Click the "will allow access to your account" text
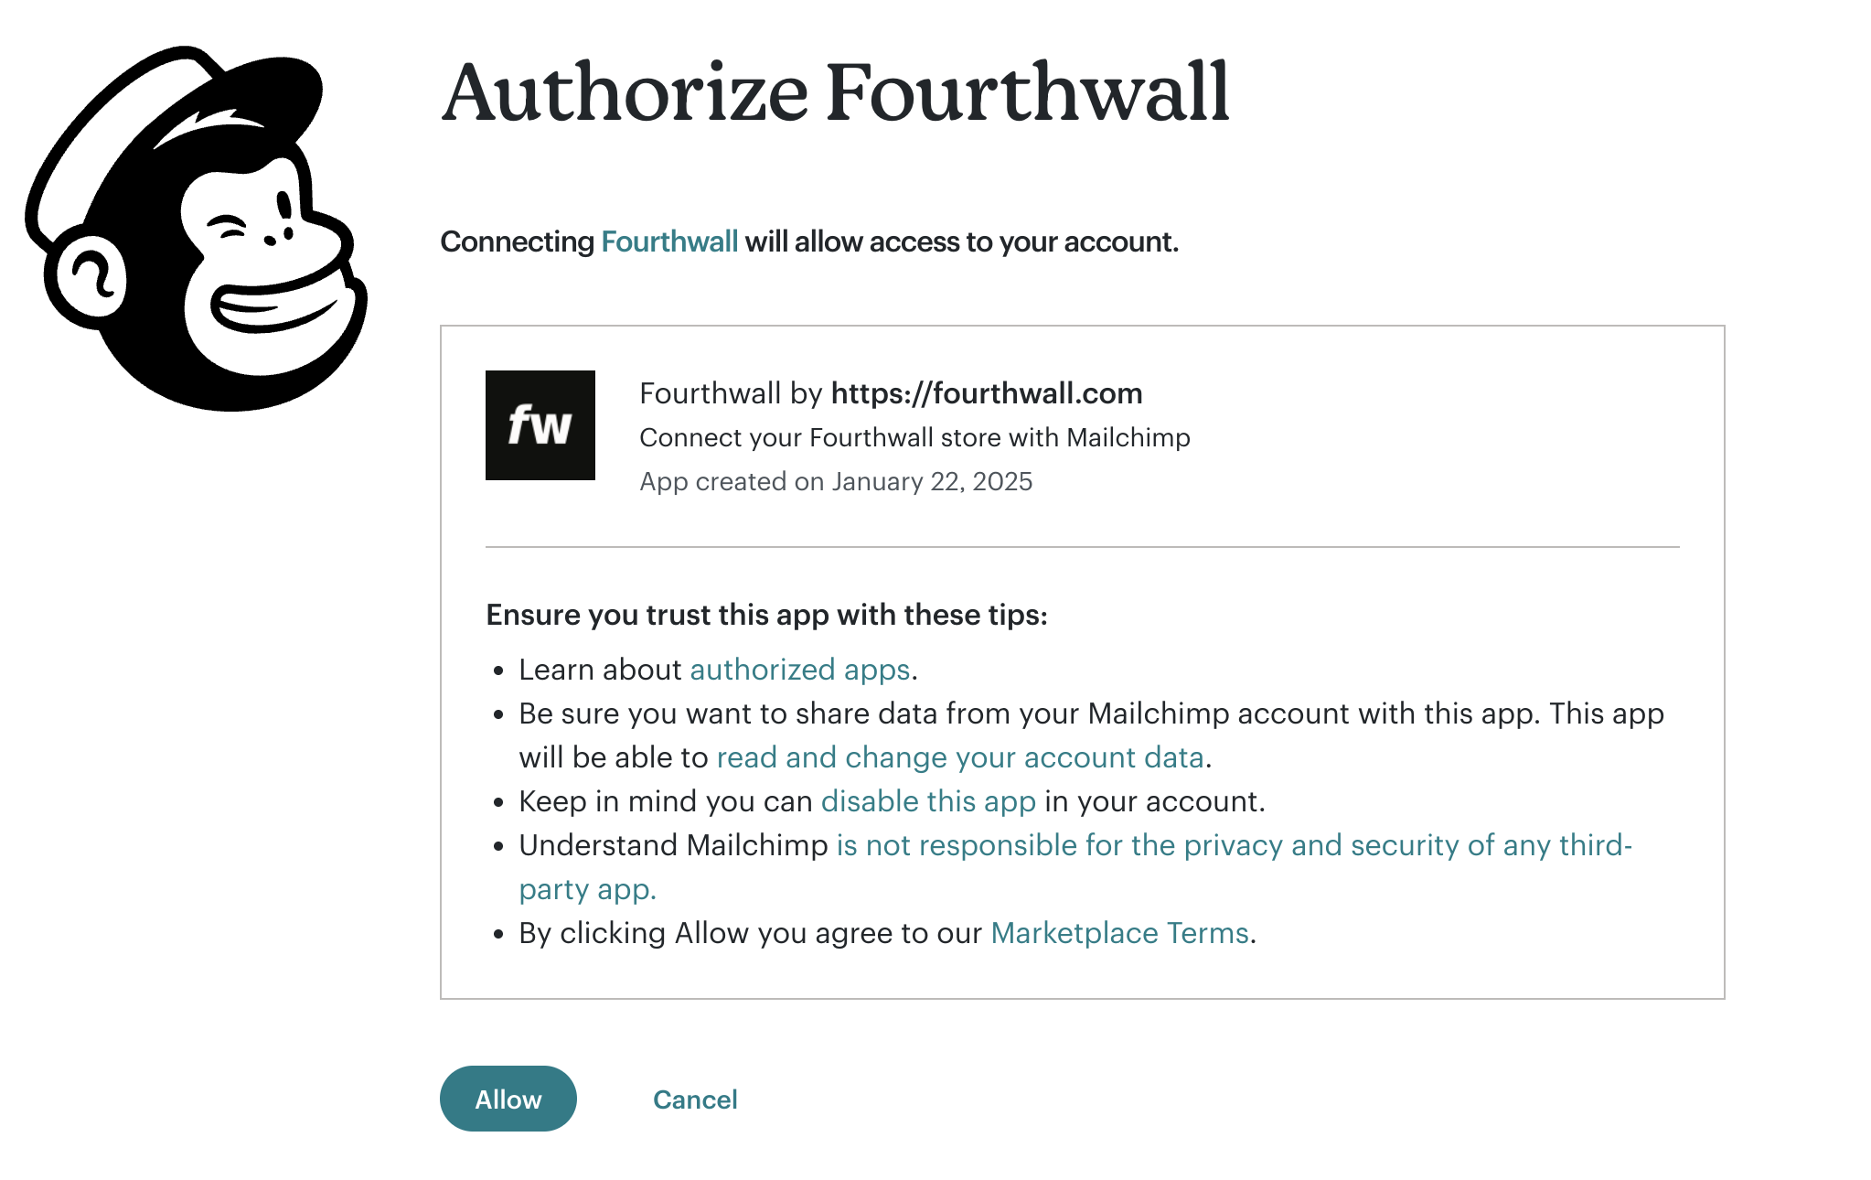The width and height of the screenshot is (1871, 1180). pyautogui.click(x=961, y=241)
